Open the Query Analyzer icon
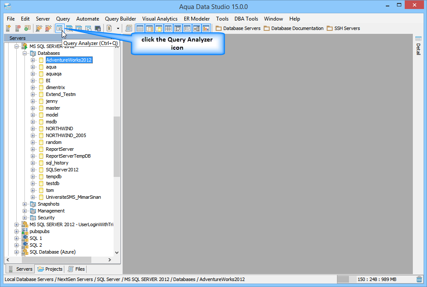This screenshot has height=287, width=427. (x=60, y=28)
